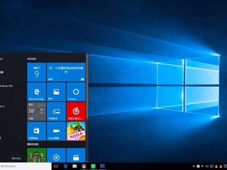
Task: Open the colorful pinwheel app on taskbar
Action: [84, 166]
